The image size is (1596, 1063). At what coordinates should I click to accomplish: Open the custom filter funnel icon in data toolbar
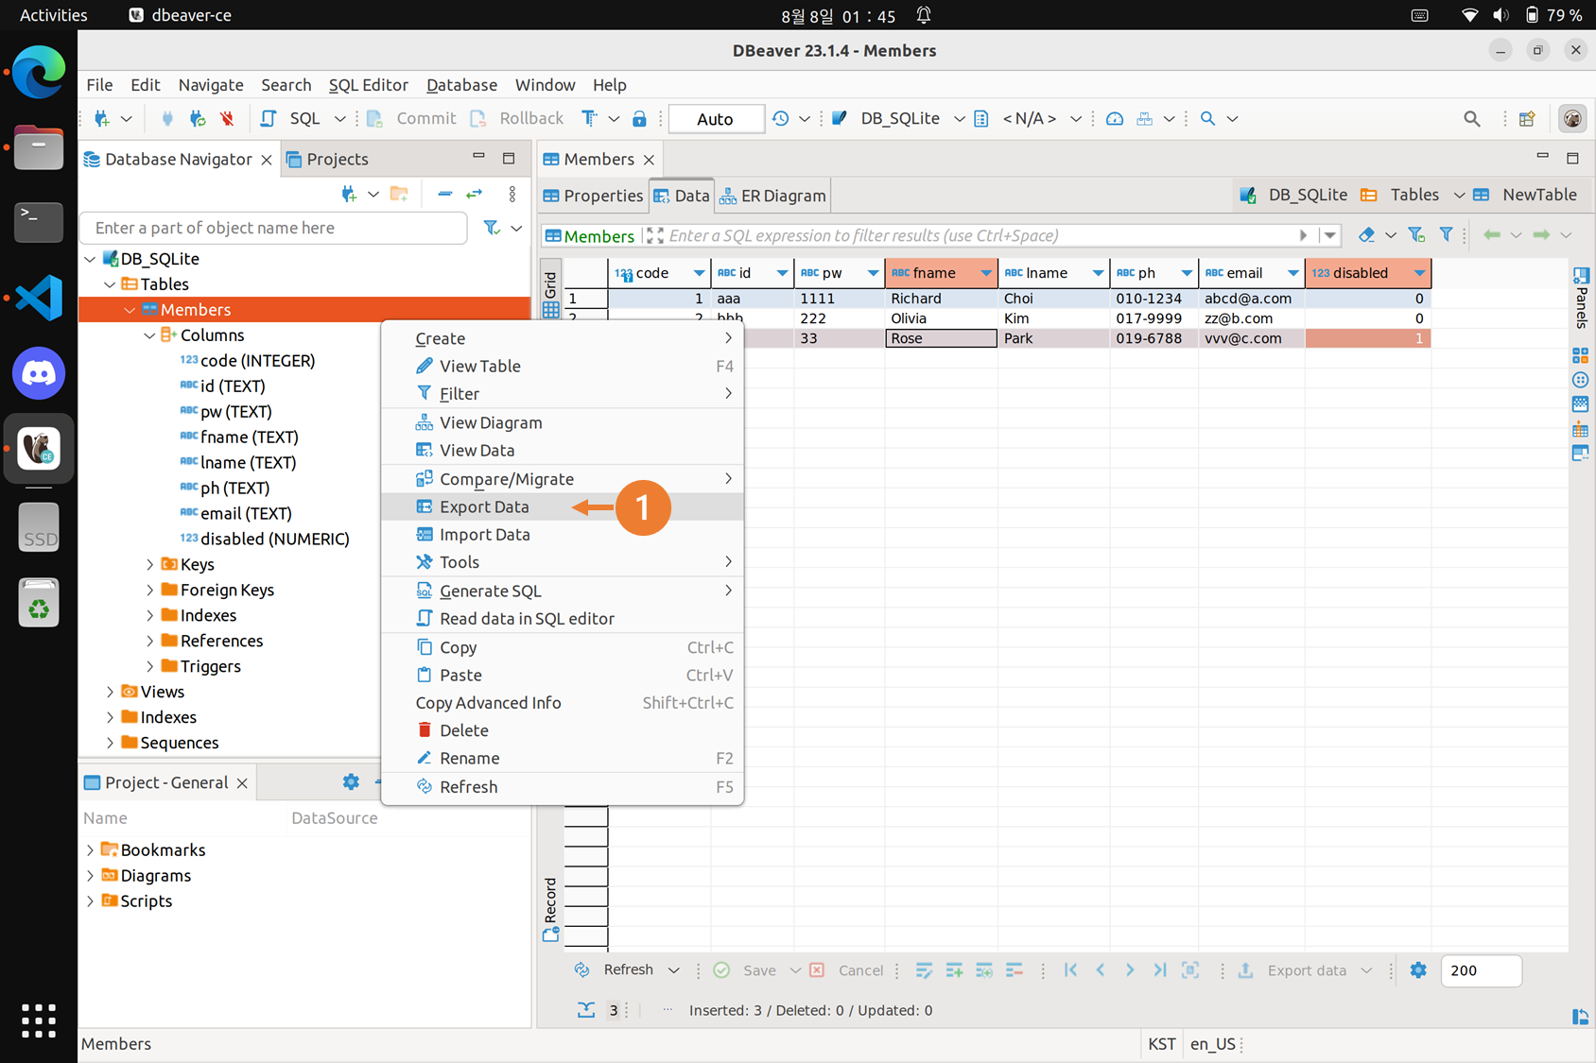click(x=1446, y=234)
